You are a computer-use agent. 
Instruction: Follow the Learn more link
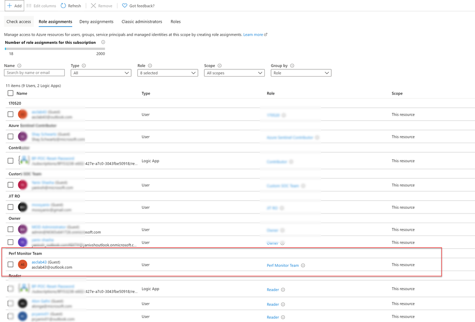[255, 35]
